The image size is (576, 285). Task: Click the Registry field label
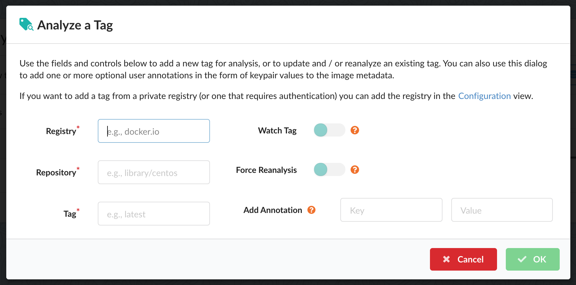click(61, 131)
